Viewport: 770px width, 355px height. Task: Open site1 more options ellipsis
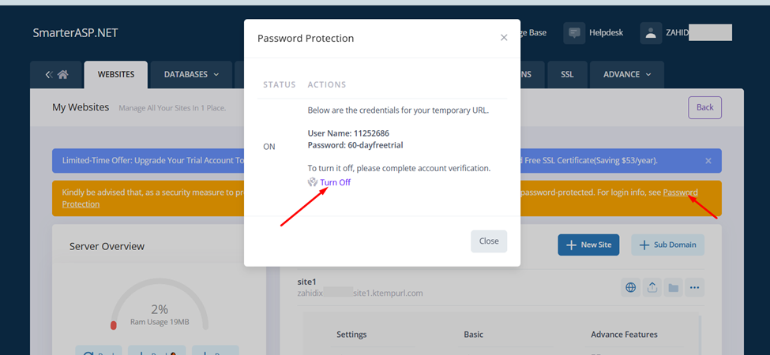[695, 288]
